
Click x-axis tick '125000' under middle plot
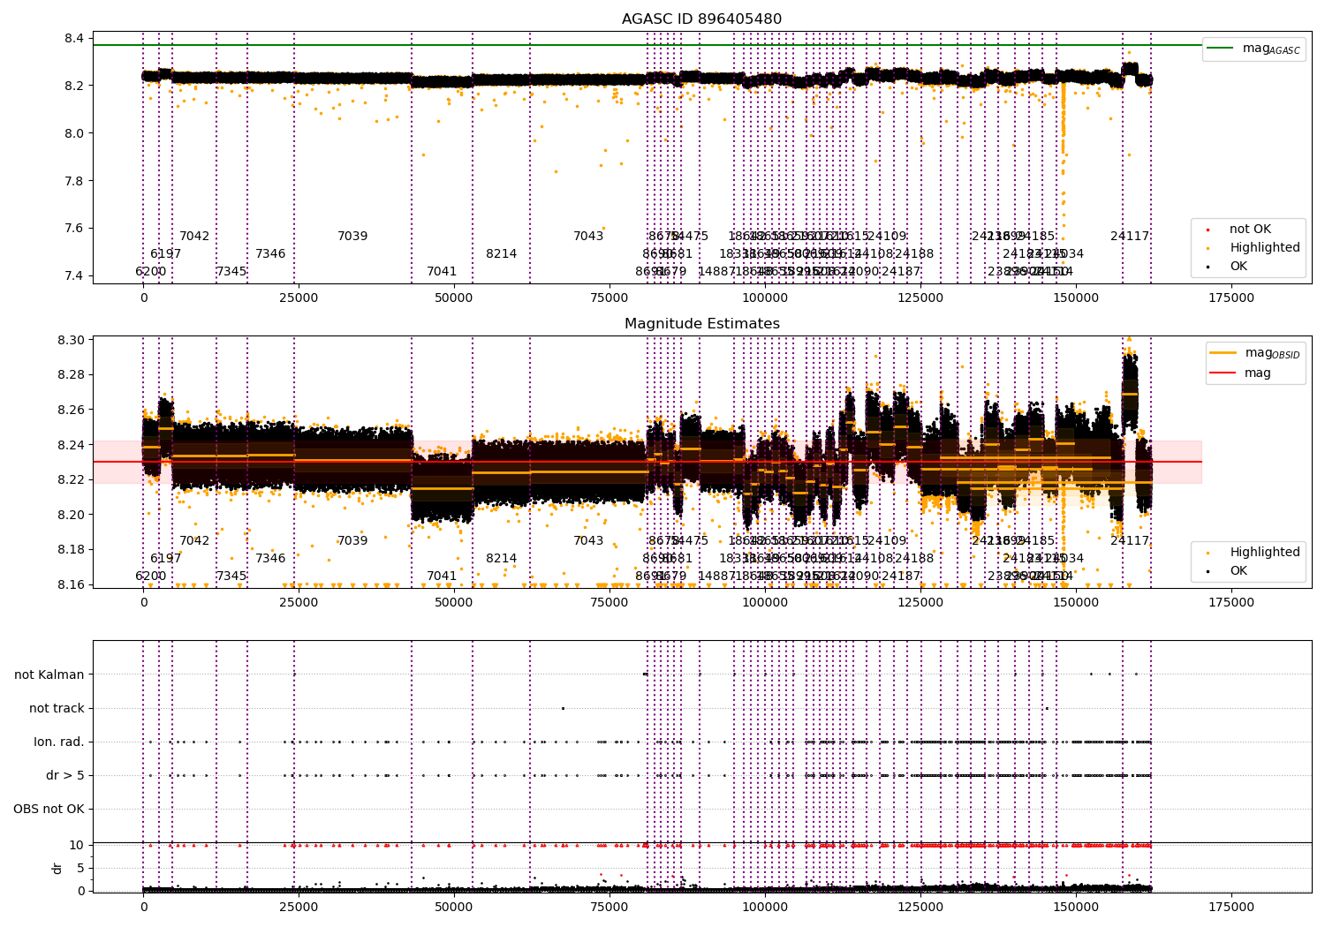(x=920, y=603)
